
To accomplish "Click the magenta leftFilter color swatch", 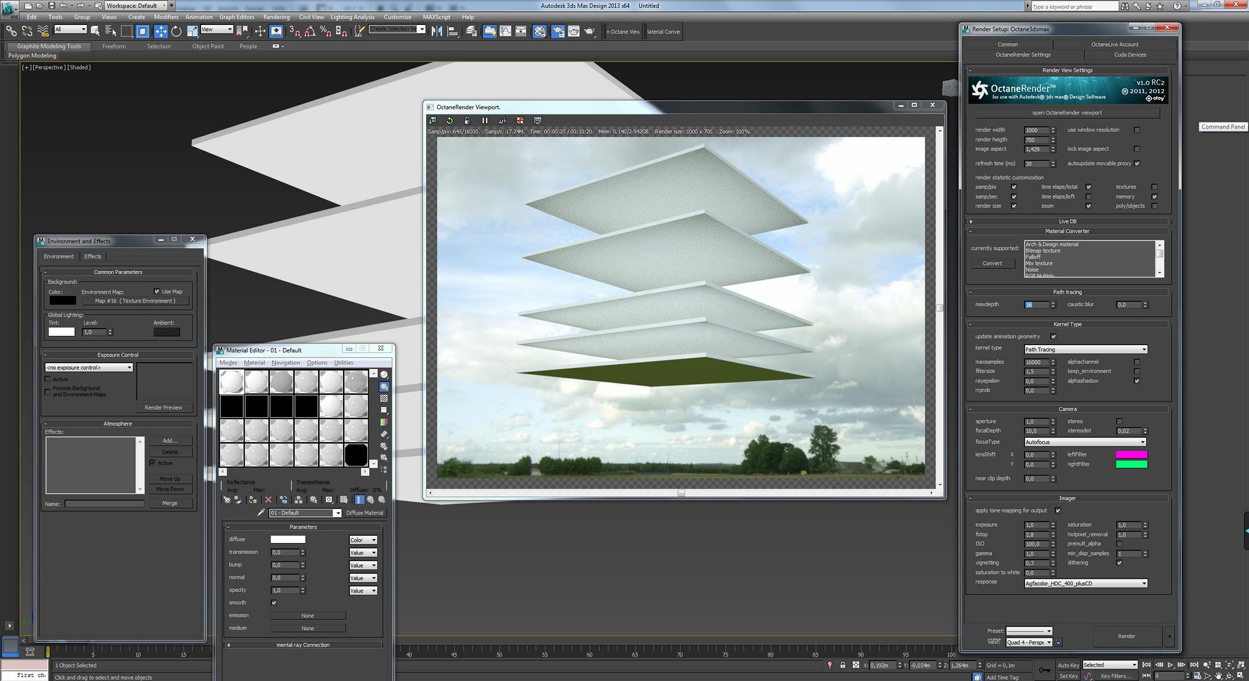I will coord(1131,455).
